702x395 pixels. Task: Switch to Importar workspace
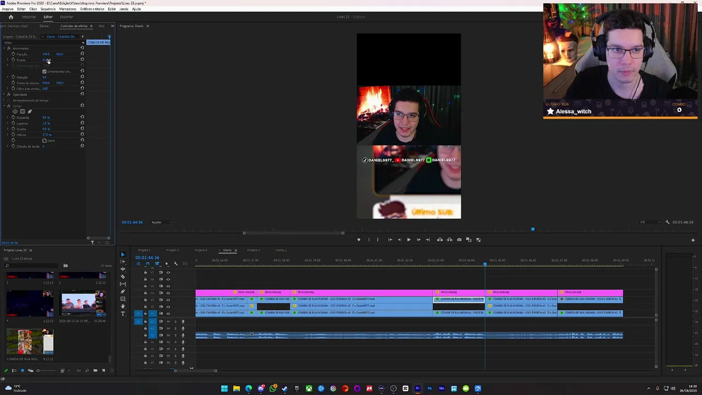coord(29,16)
